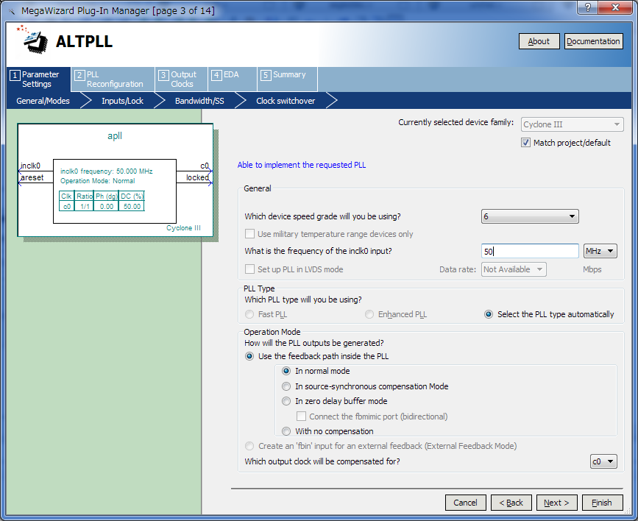Open the Documentation button
The width and height of the screenshot is (638, 521).
click(x=593, y=41)
